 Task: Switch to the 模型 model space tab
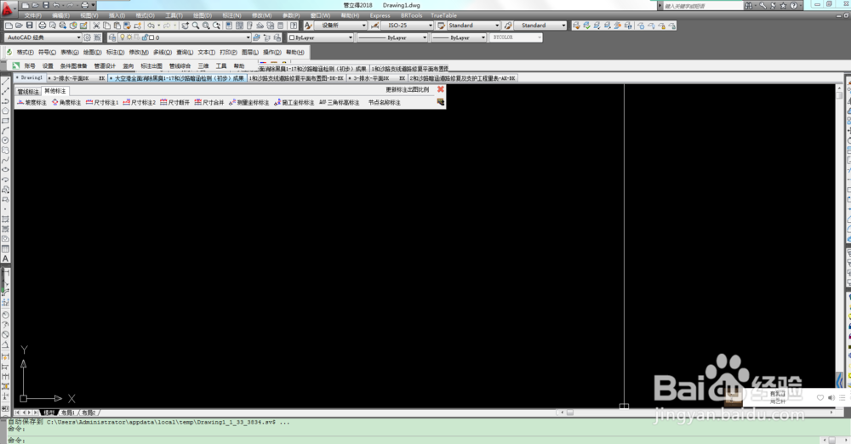tap(49, 413)
